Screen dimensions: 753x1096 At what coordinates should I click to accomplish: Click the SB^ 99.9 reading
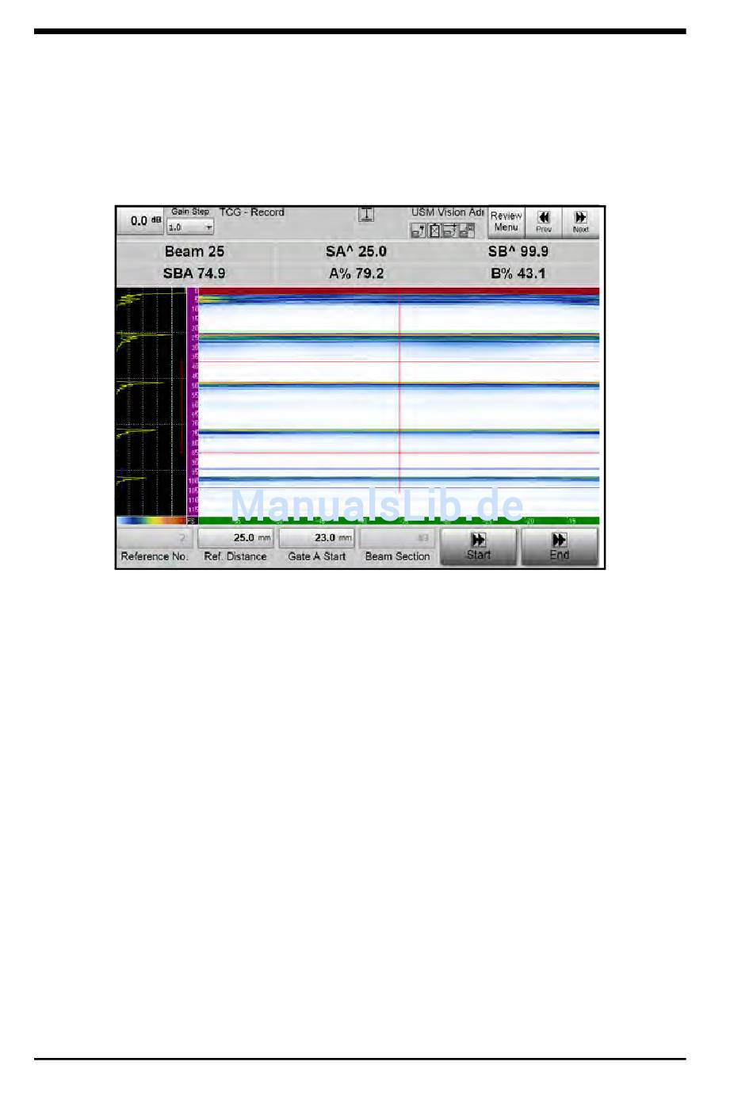coord(518,251)
